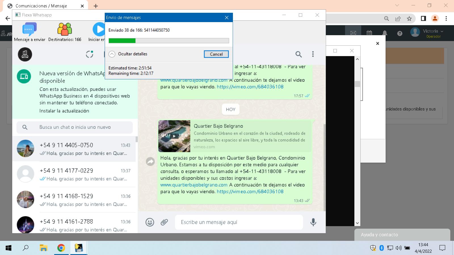Click the Chrome back arrow
Image resolution: width=454 pixels, height=255 pixels.
tap(8, 18)
